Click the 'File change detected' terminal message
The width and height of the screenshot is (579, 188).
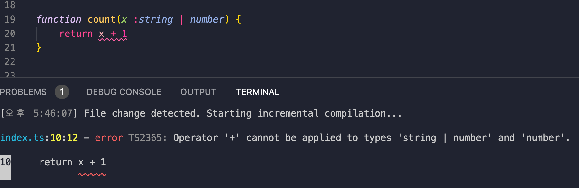tap(142, 113)
